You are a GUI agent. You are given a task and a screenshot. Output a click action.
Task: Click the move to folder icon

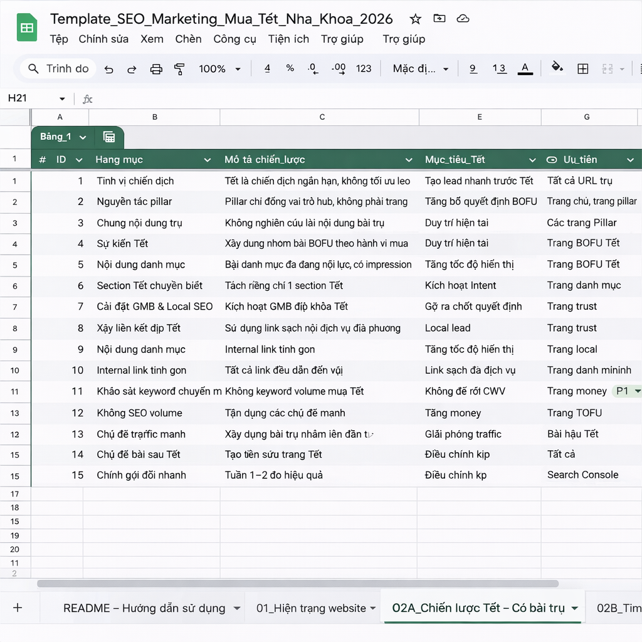tap(439, 18)
